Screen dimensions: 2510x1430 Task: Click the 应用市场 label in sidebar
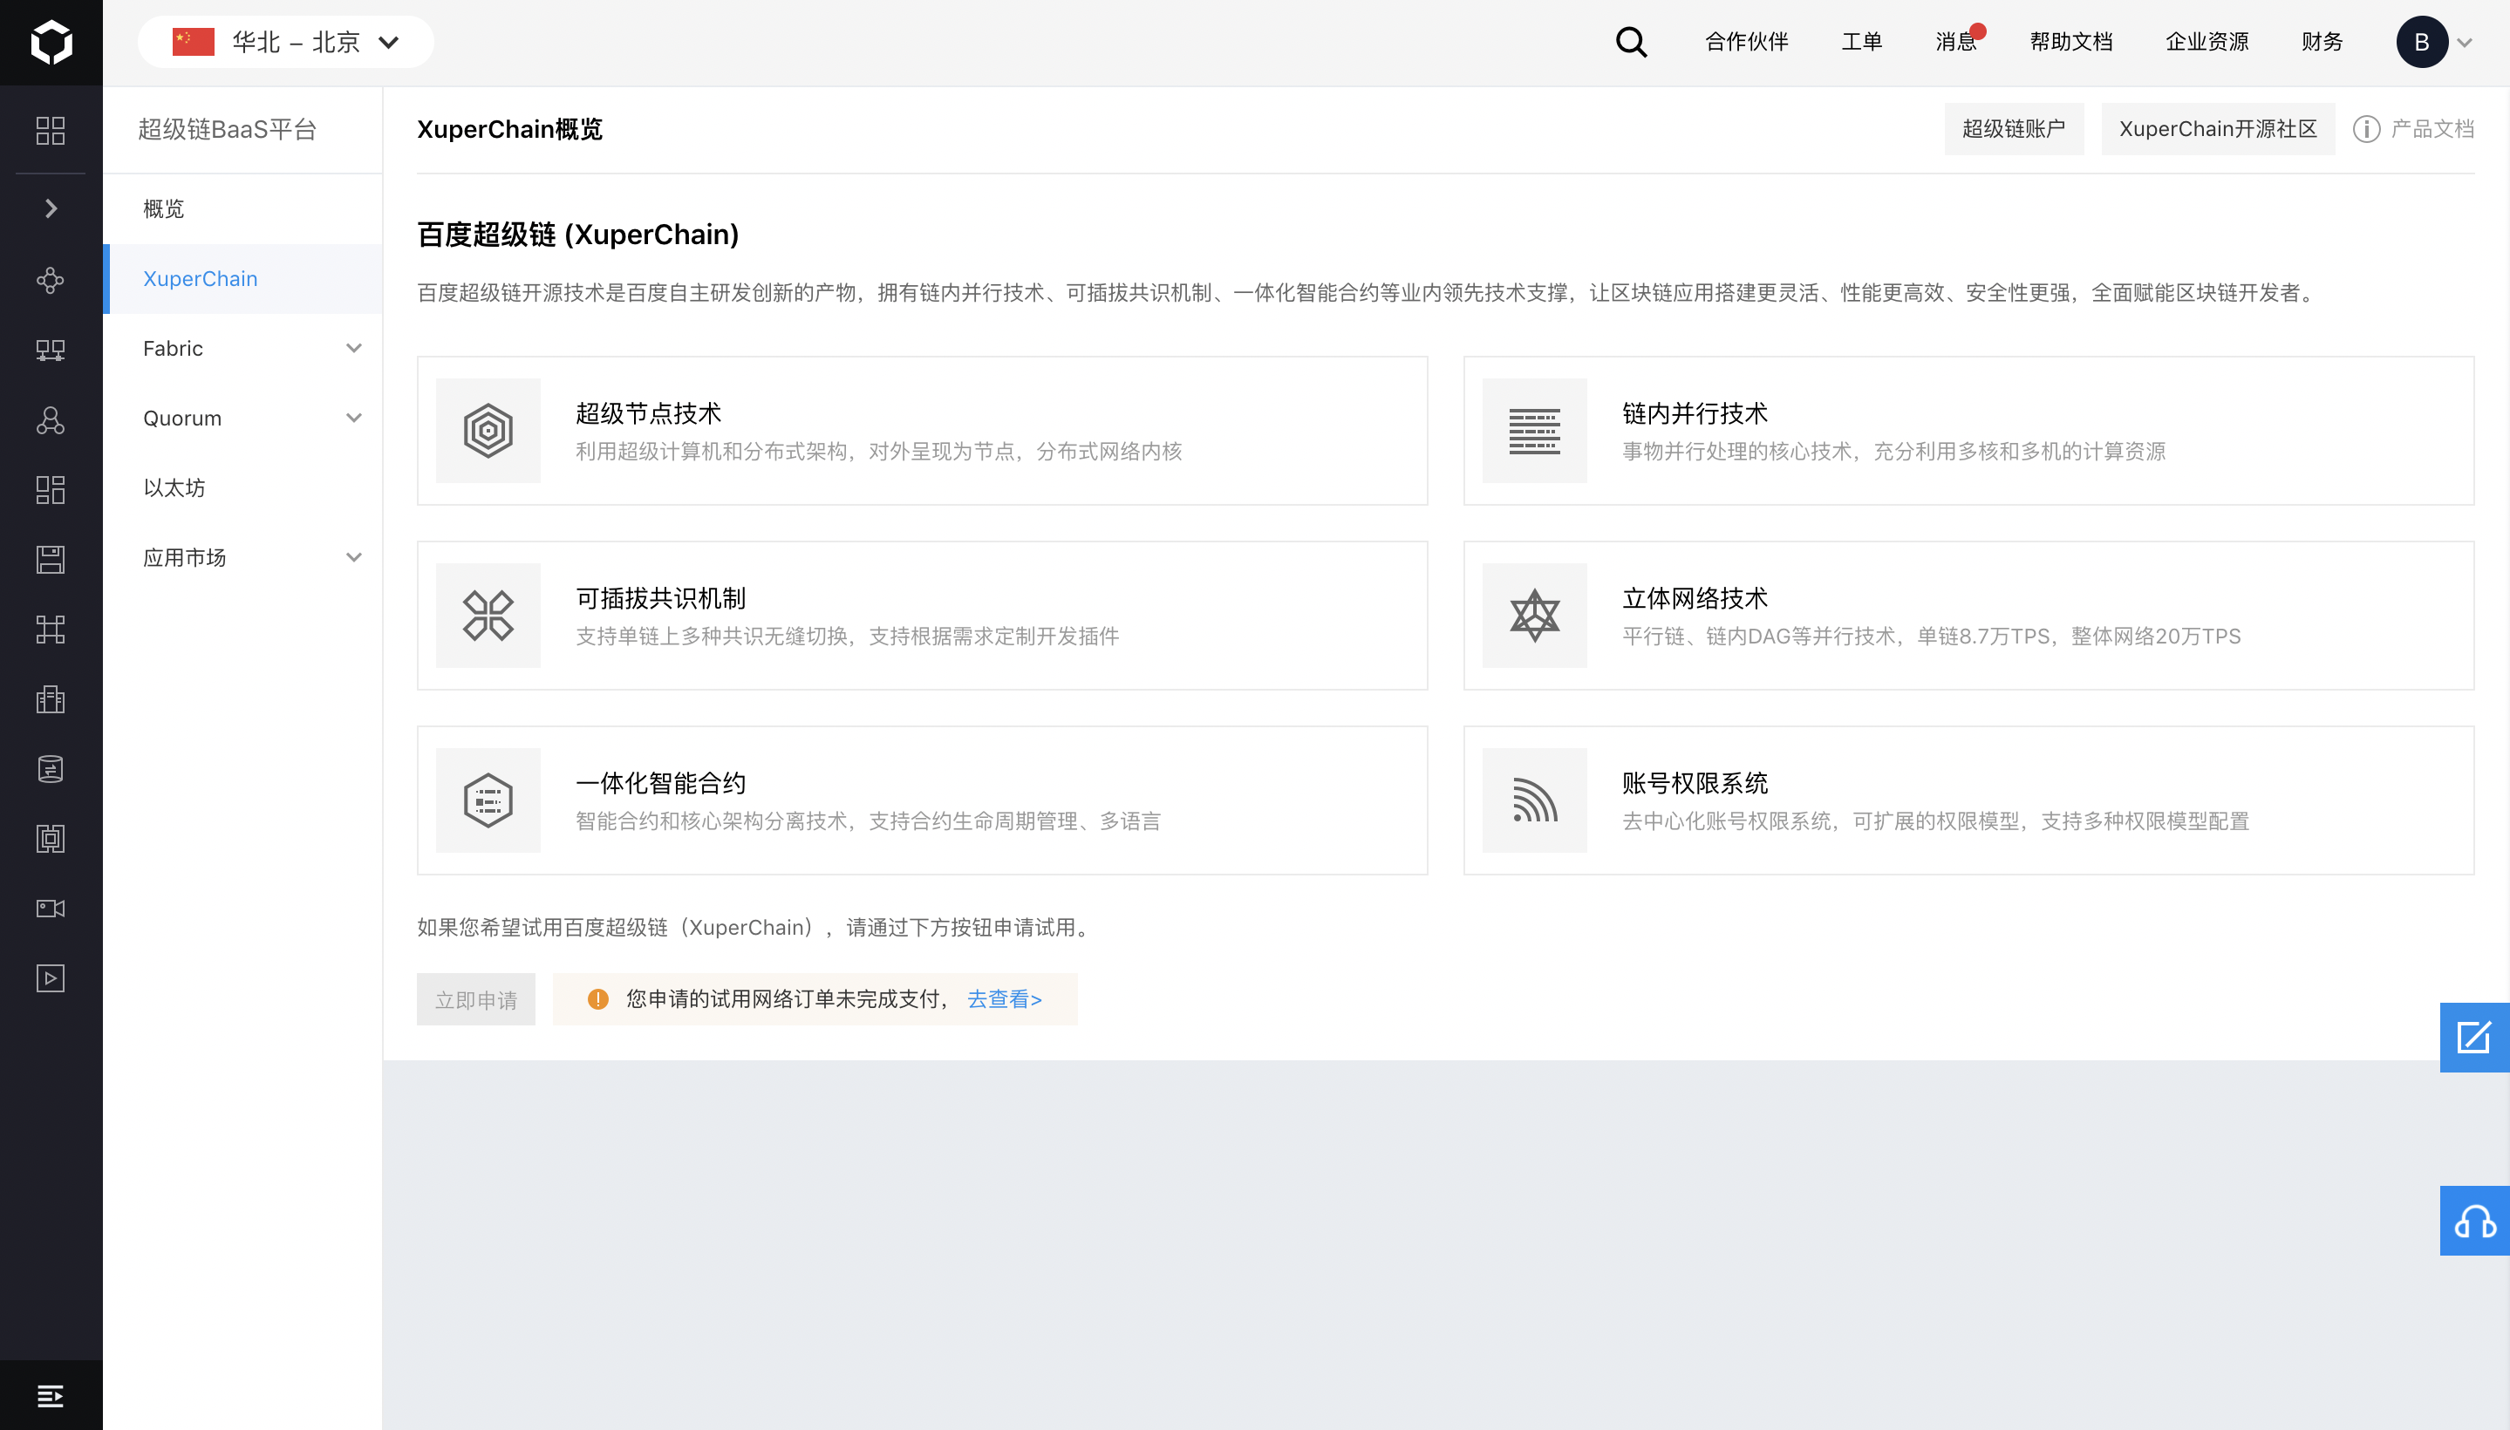click(185, 558)
